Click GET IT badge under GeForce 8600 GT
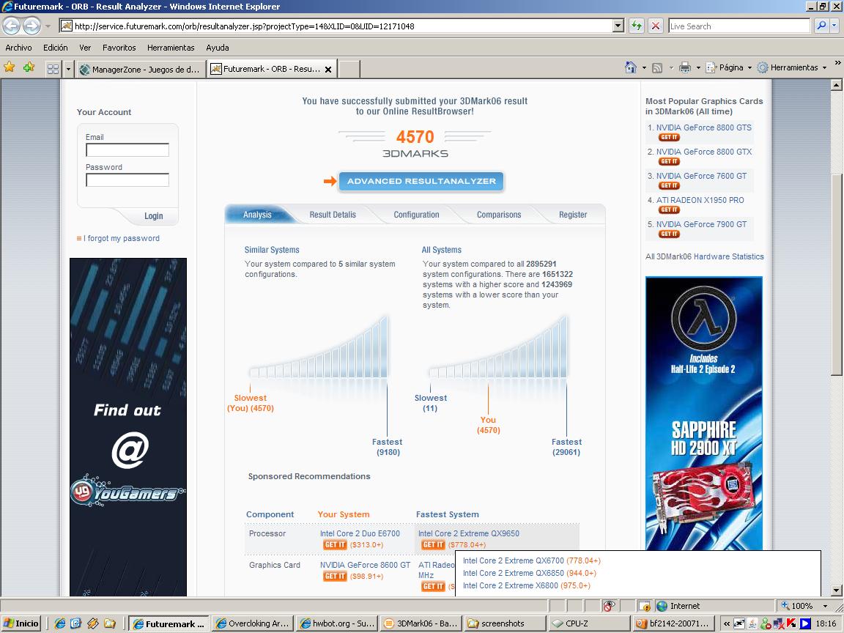Screen dimensions: 844x633 point(335,577)
